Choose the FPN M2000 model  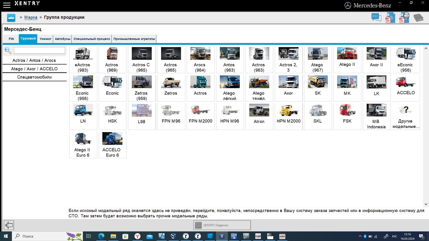coord(200,116)
